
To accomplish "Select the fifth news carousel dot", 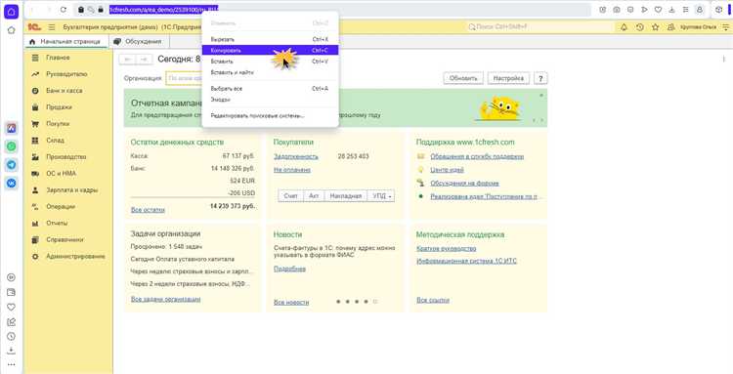I will pos(375,302).
